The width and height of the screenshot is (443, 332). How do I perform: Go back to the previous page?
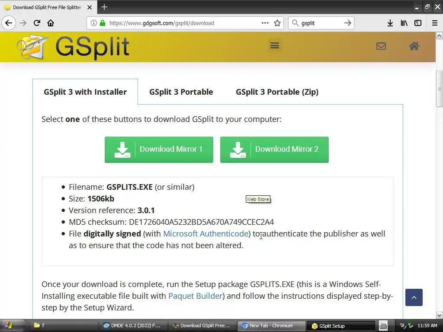(9, 23)
